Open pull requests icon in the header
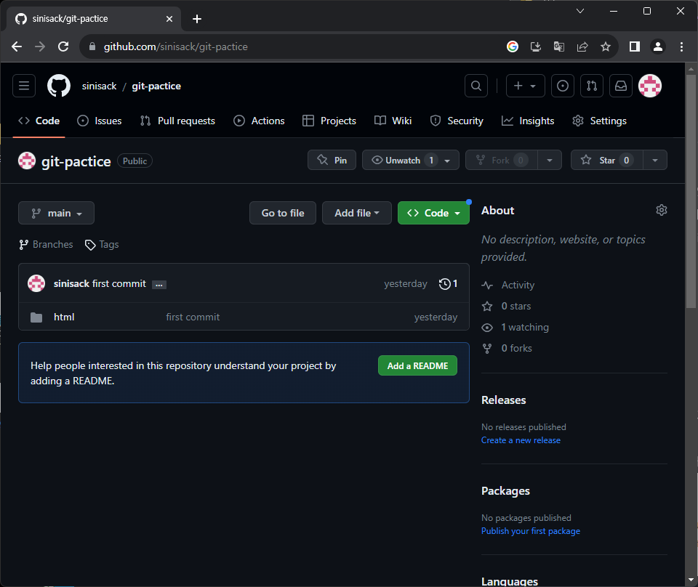Image resolution: width=698 pixels, height=587 pixels. coord(592,86)
